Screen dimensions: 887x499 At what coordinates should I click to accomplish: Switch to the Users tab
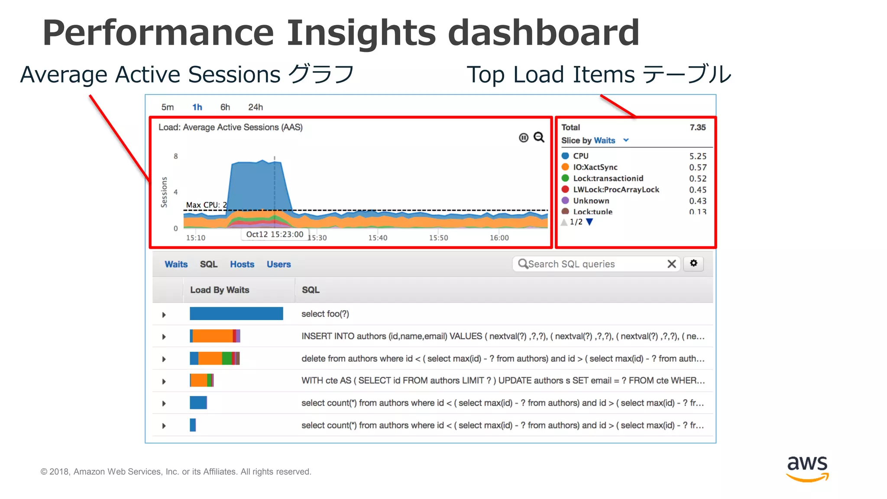278,264
